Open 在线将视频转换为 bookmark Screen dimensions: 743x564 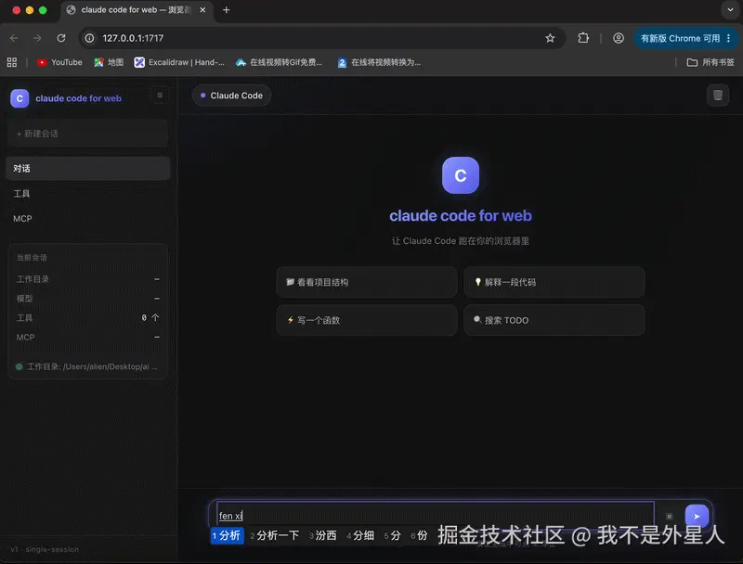point(379,62)
